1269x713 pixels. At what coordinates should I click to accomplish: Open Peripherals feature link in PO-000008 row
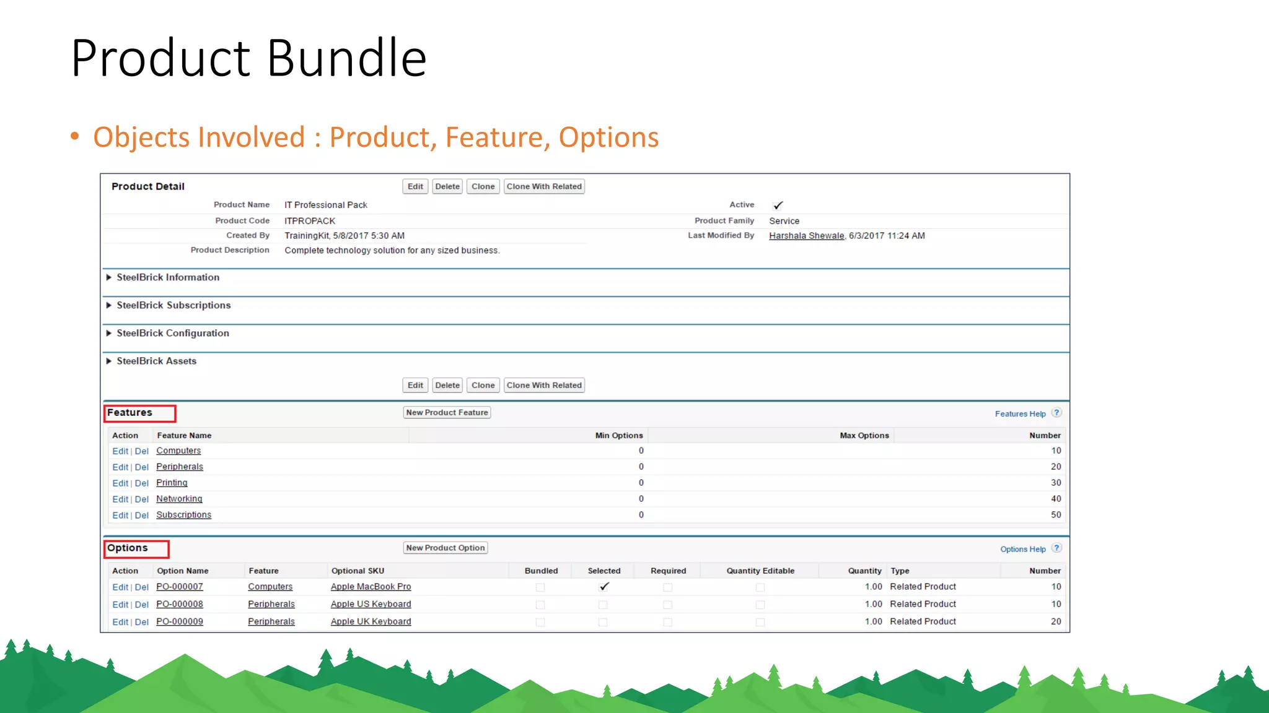[x=271, y=604]
